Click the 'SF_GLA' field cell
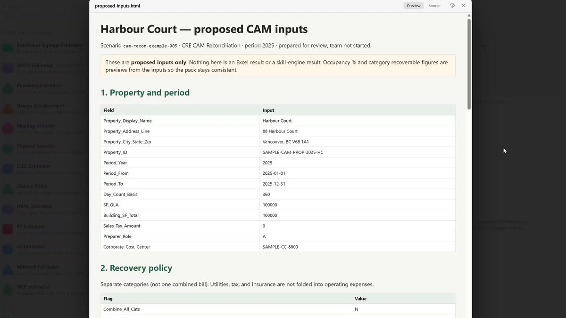The width and height of the screenshot is (566, 318). coord(180,205)
